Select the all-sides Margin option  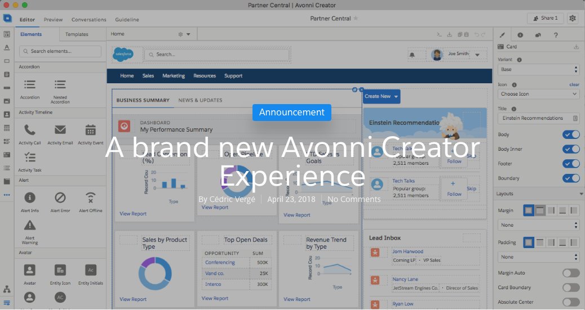(528, 210)
